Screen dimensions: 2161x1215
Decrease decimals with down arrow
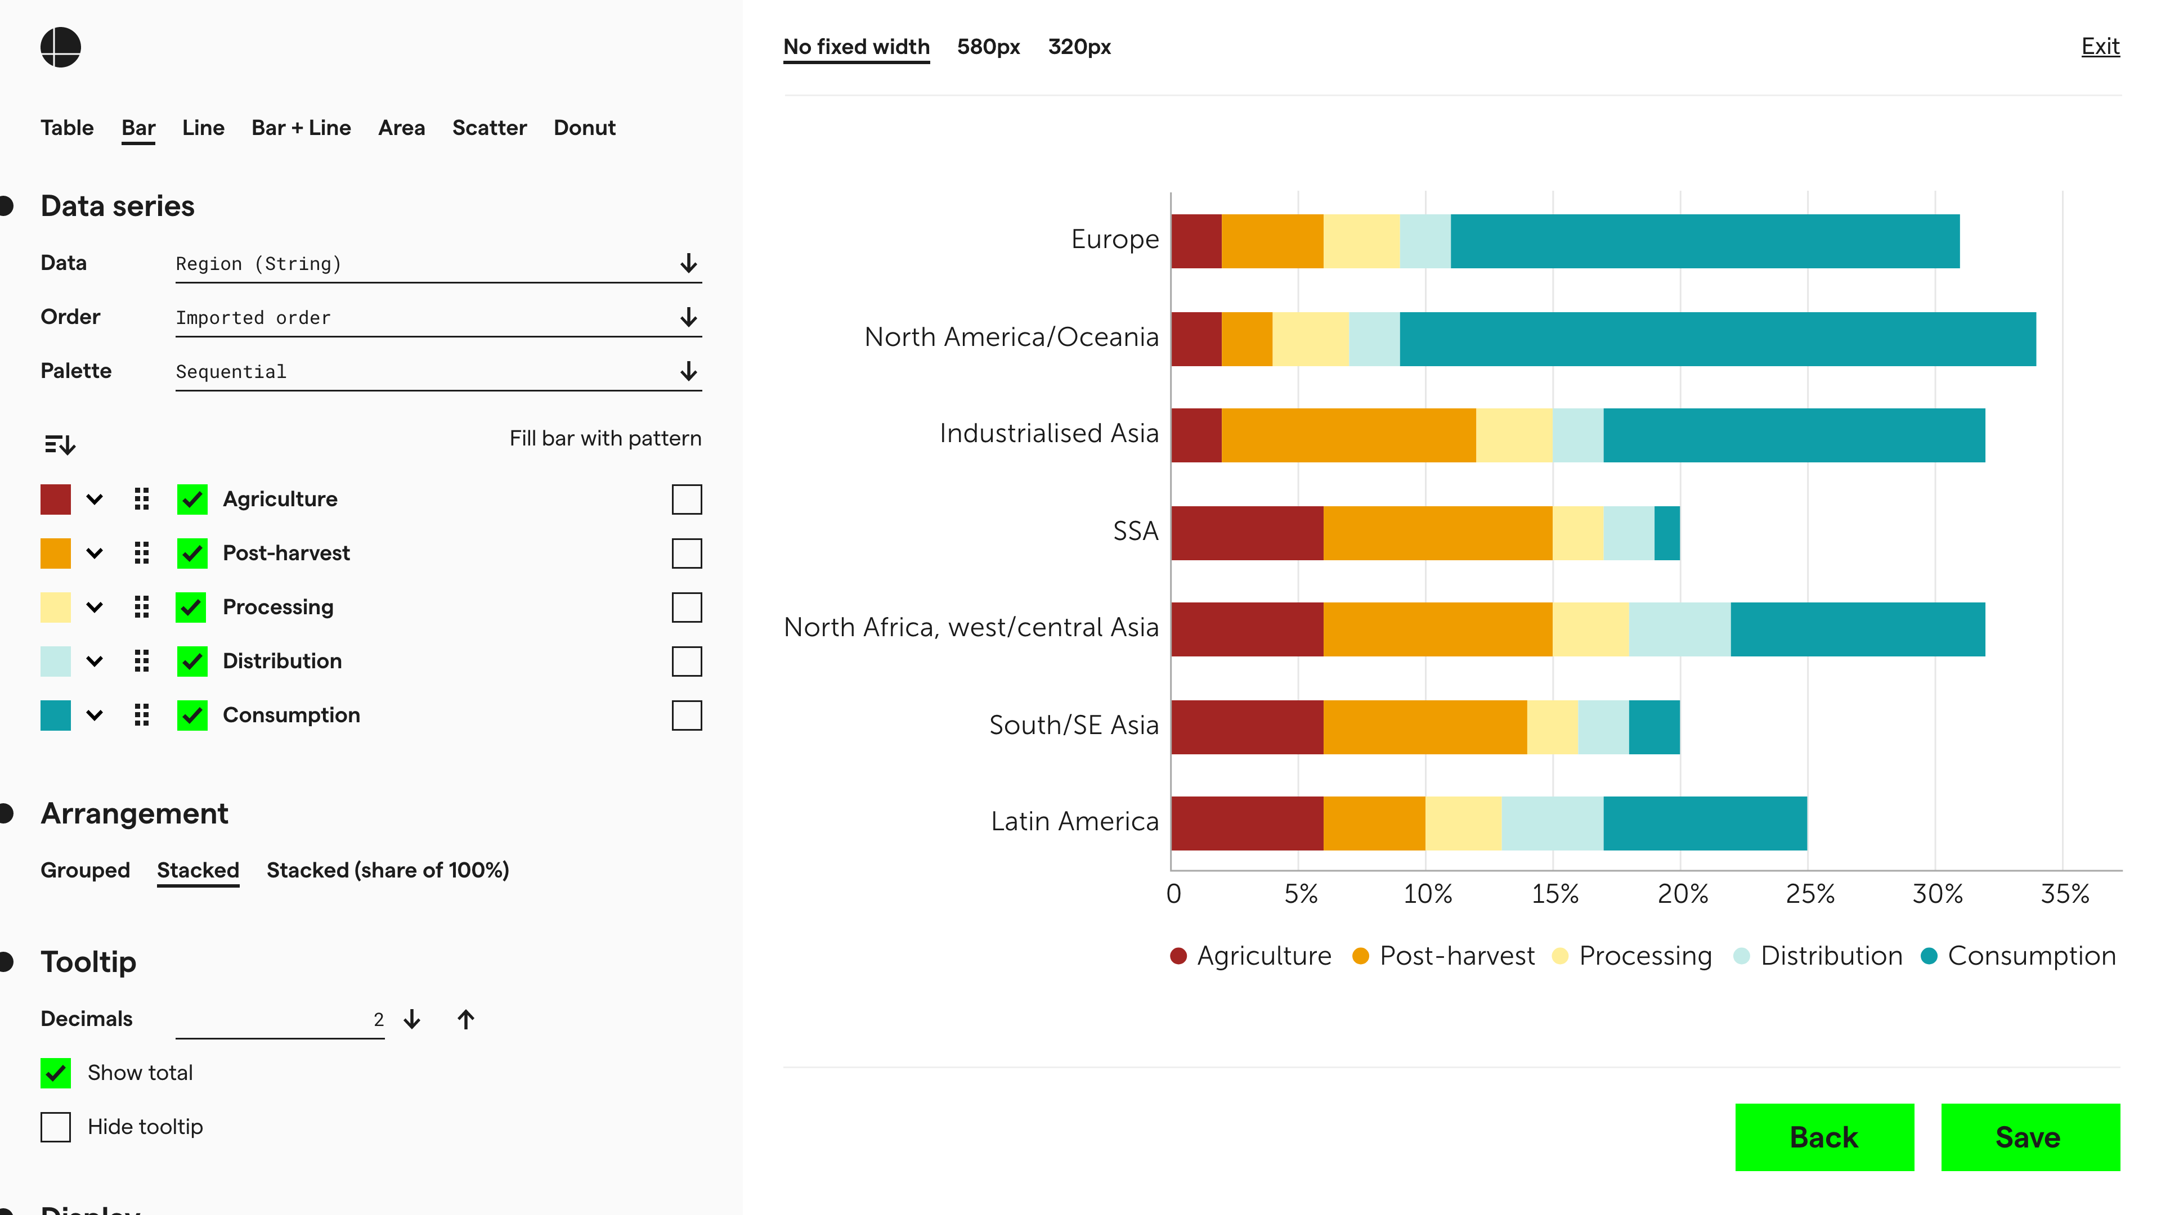pyautogui.click(x=412, y=1019)
